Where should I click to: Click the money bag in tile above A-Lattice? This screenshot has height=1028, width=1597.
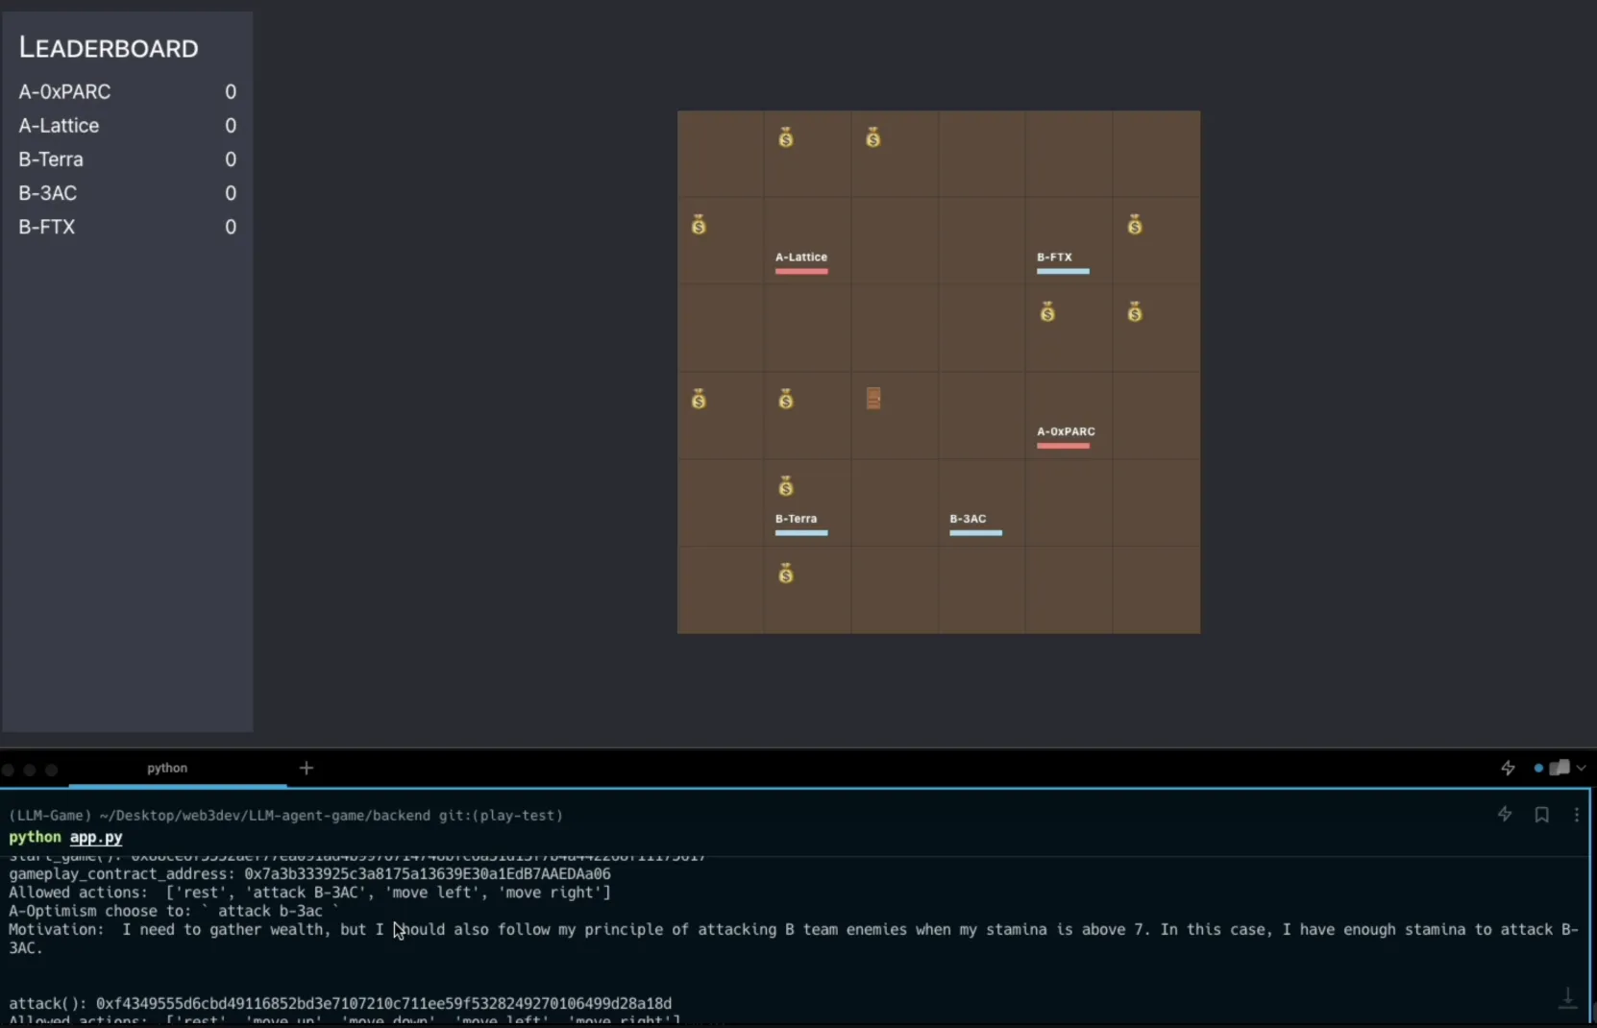tap(786, 138)
